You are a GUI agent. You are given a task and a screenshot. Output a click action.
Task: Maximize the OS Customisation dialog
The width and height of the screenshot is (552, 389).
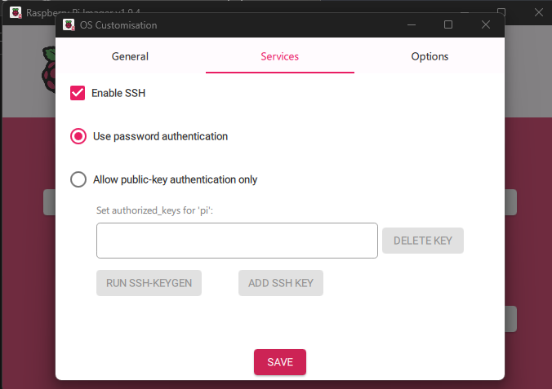(448, 24)
